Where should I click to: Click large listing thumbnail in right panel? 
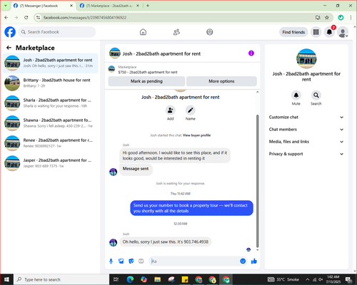click(x=306, y=58)
